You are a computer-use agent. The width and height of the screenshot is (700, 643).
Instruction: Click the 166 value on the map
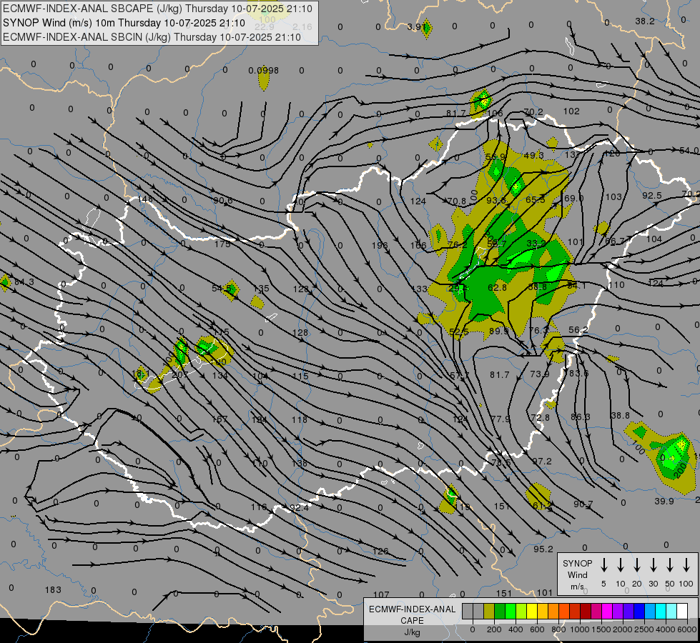418,246
